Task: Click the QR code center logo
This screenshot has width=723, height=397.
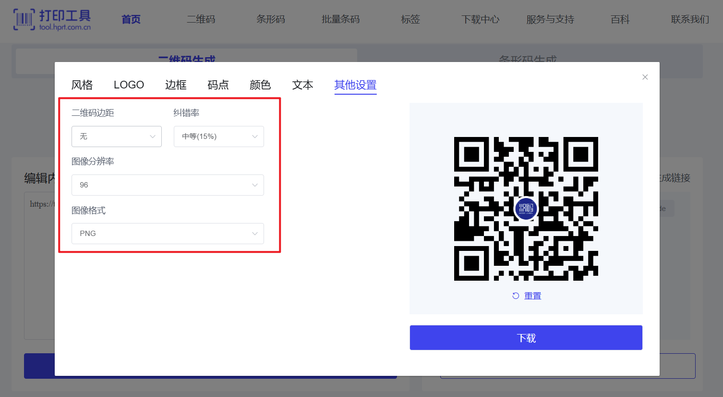Action: 526,209
